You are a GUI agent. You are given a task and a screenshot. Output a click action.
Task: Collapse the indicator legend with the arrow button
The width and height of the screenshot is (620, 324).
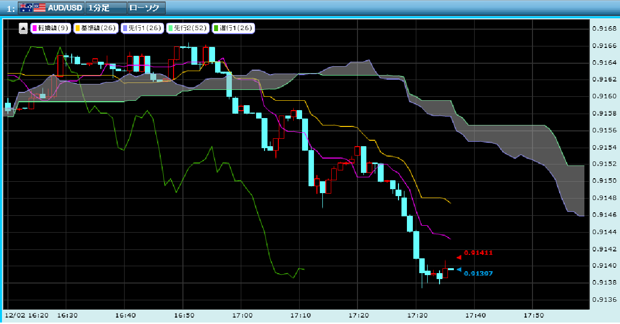[23, 29]
